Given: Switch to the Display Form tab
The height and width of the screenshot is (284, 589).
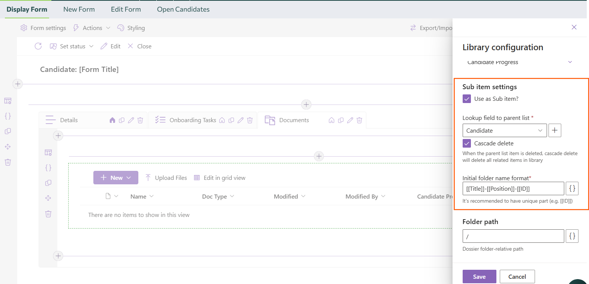Looking at the screenshot, I should (x=27, y=9).
